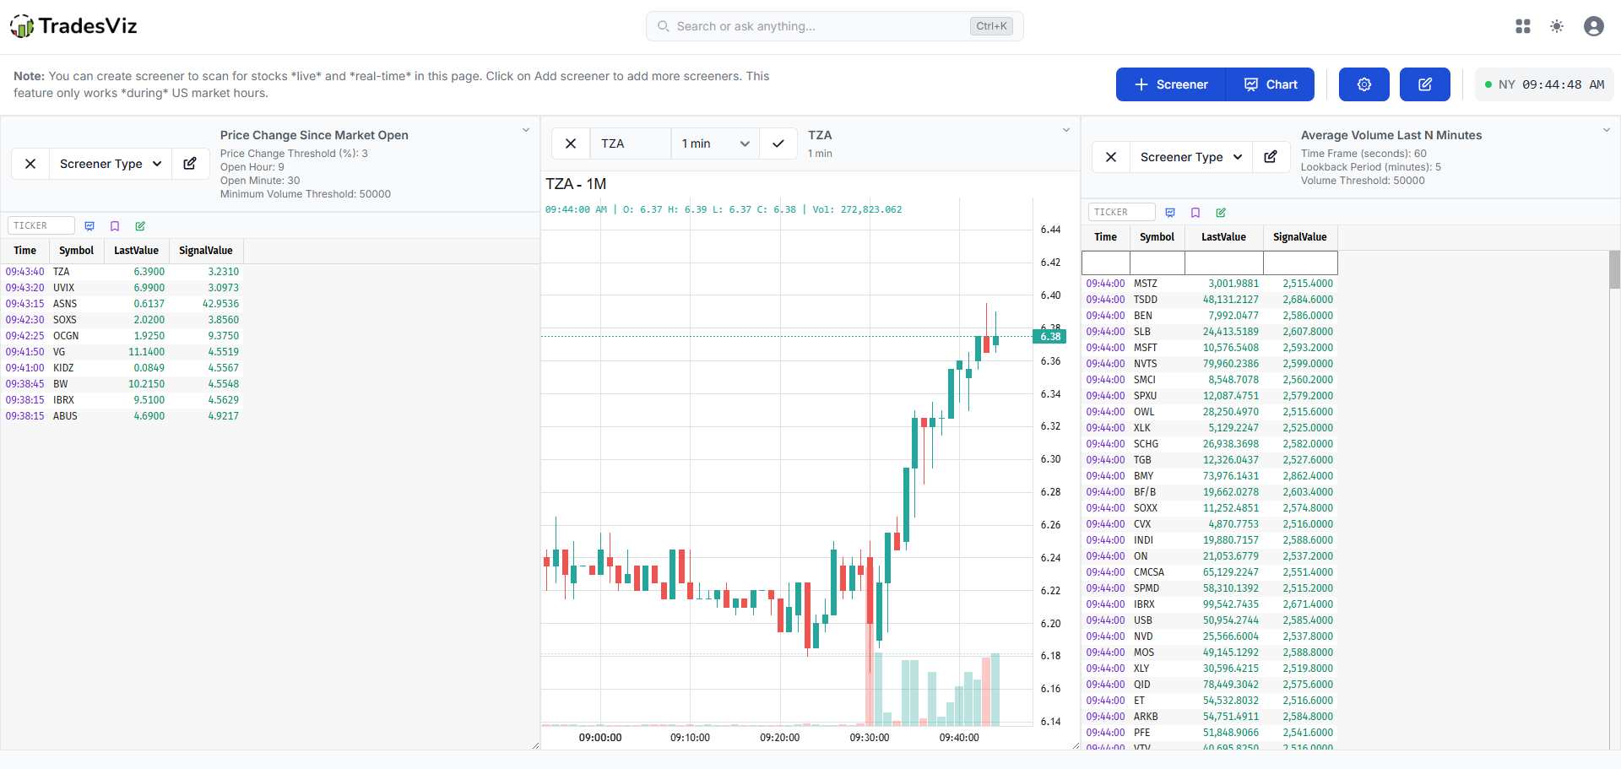Open the blue edit panel next to settings

coord(1424,84)
